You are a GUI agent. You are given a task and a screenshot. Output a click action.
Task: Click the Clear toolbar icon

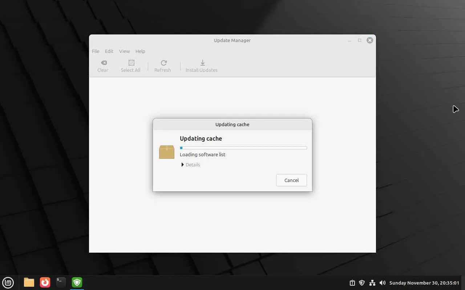click(104, 63)
